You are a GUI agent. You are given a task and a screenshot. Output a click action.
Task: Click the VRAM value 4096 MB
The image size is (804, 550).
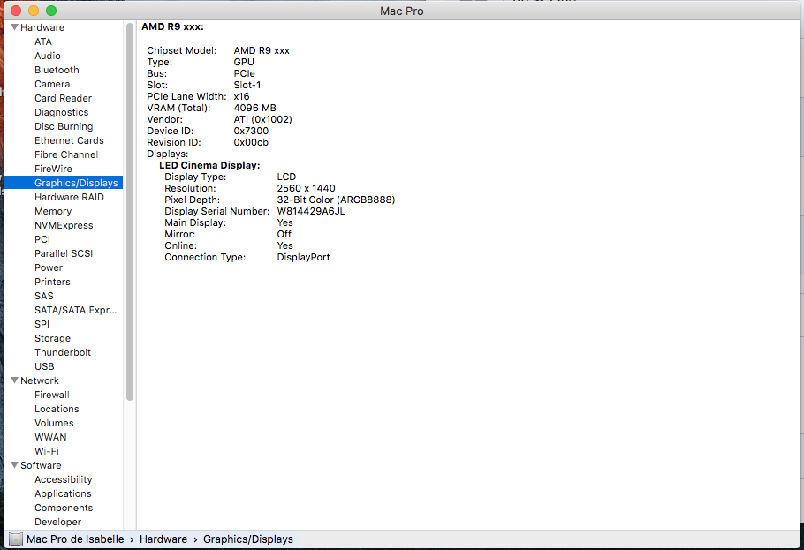tap(254, 108)
